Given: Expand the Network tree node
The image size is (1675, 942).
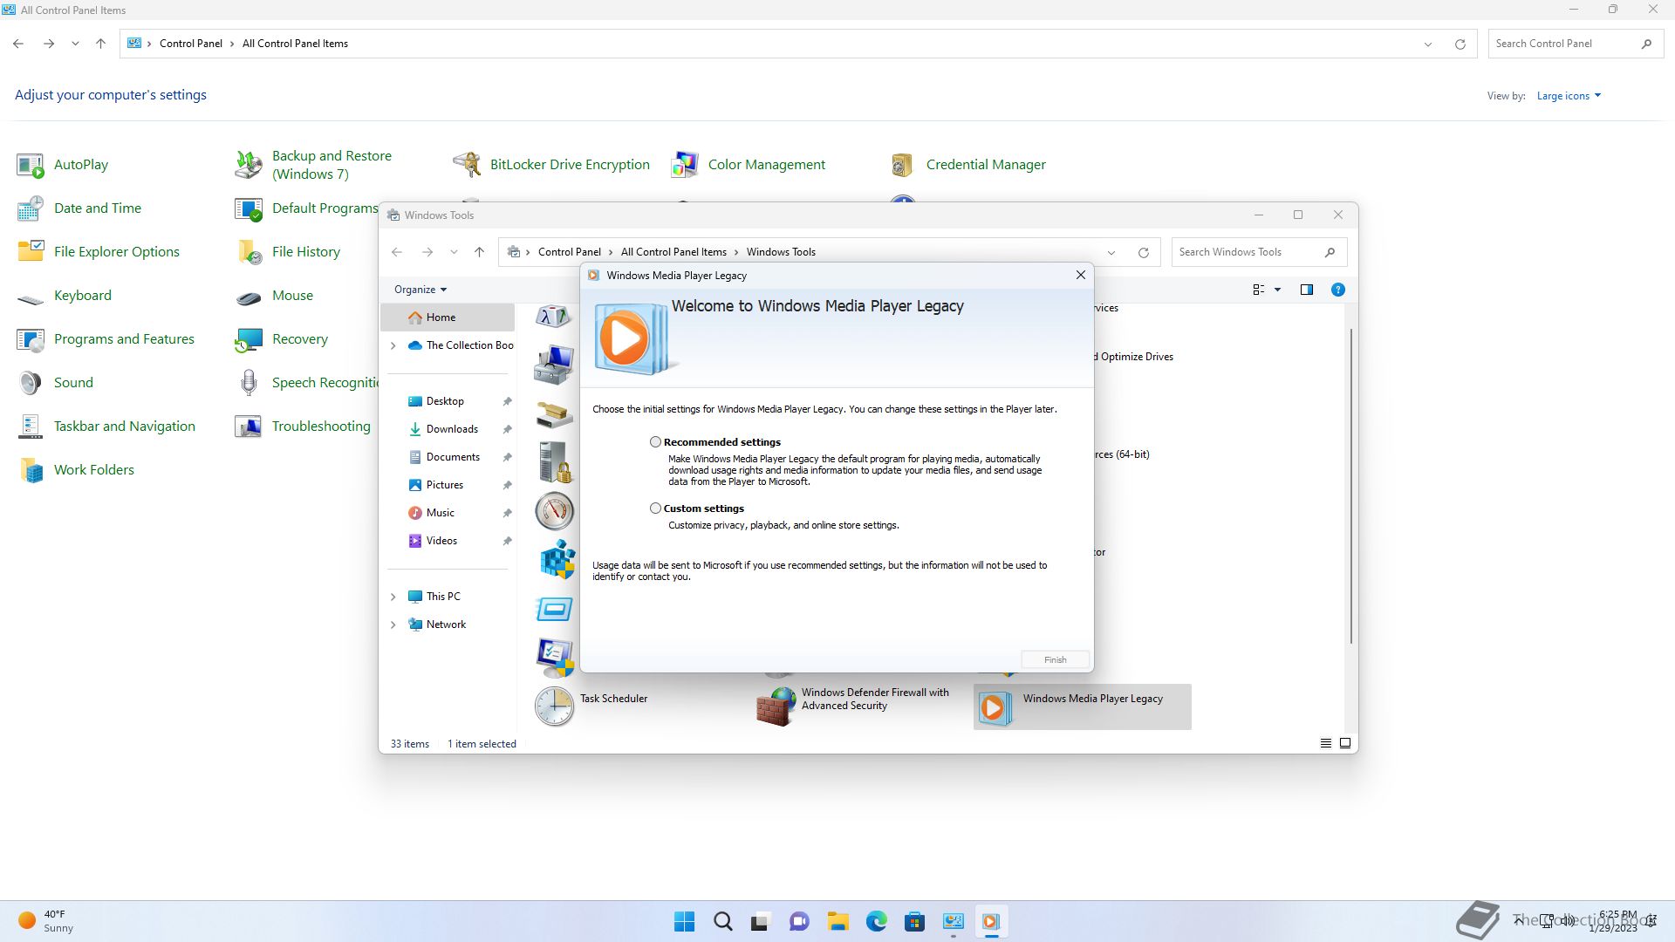Looking at the screenshot, I should click(x=393, y=625).
